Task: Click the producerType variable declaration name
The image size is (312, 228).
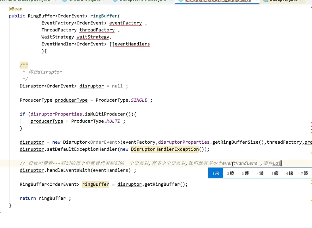Action: point(71,100)
